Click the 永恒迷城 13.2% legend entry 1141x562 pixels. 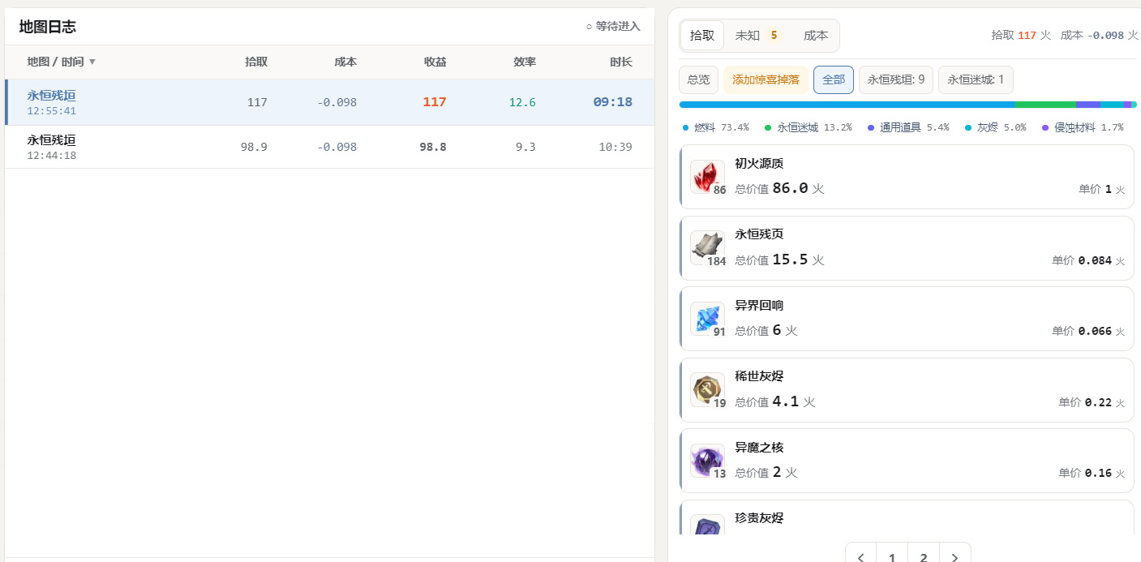click(808, 127)
